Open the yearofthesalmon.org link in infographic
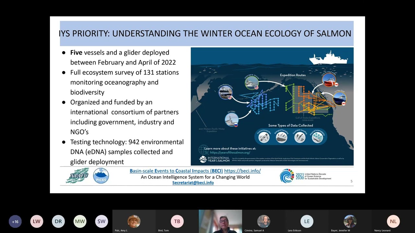Screen dimensions: 415x233 (230, 152)
